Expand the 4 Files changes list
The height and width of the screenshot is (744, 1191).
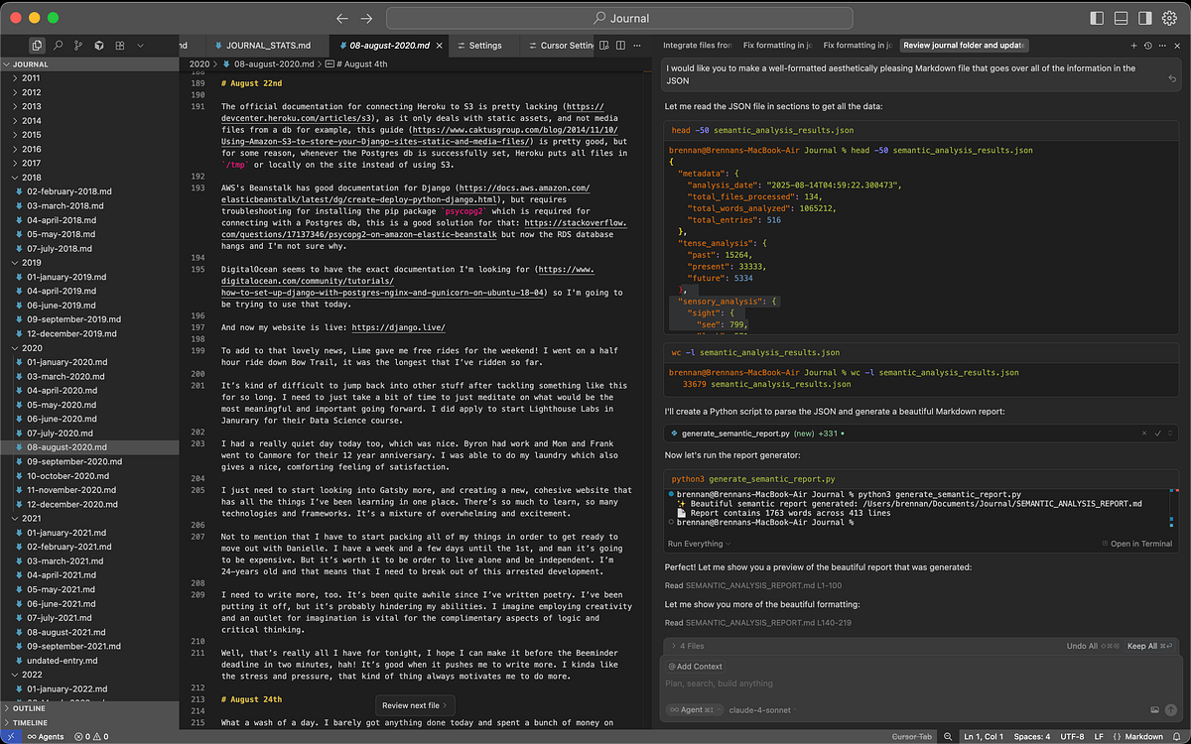pyautogui.click(x=690, y=646)
